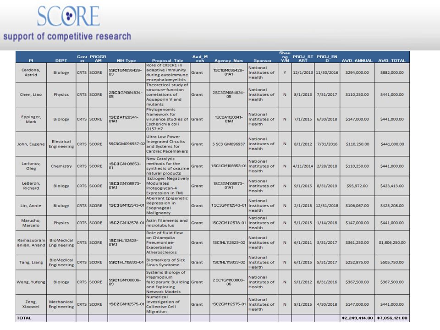Click the PI cell 'Eppinger, Mark'
This screenshot has width=440, height=330.
(x=31, y=119)
